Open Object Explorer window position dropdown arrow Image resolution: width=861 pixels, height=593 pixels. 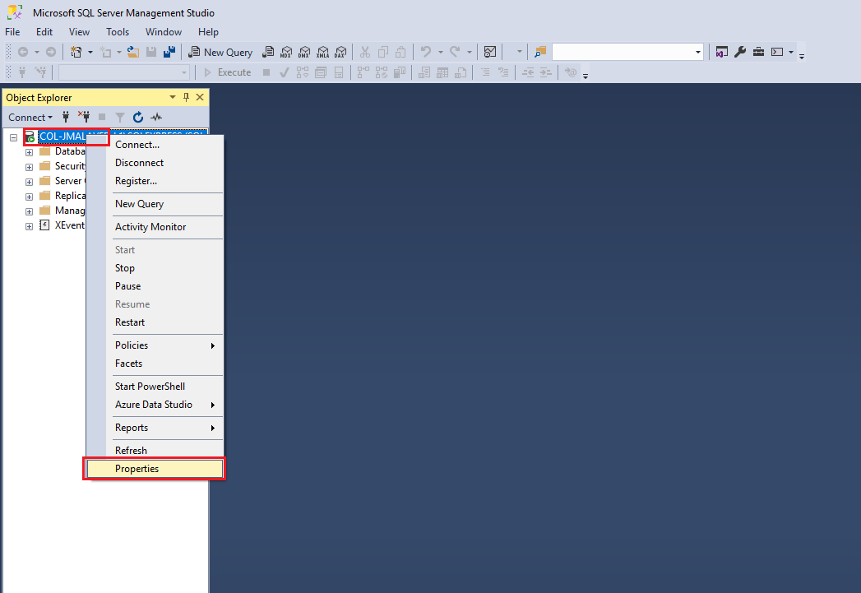(x=173, y=97)
